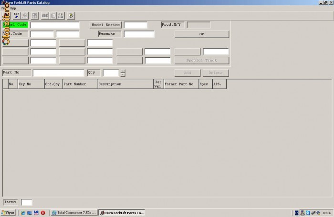Click the Ok button
The image size is (334, 217).
[x=202, y=34]
